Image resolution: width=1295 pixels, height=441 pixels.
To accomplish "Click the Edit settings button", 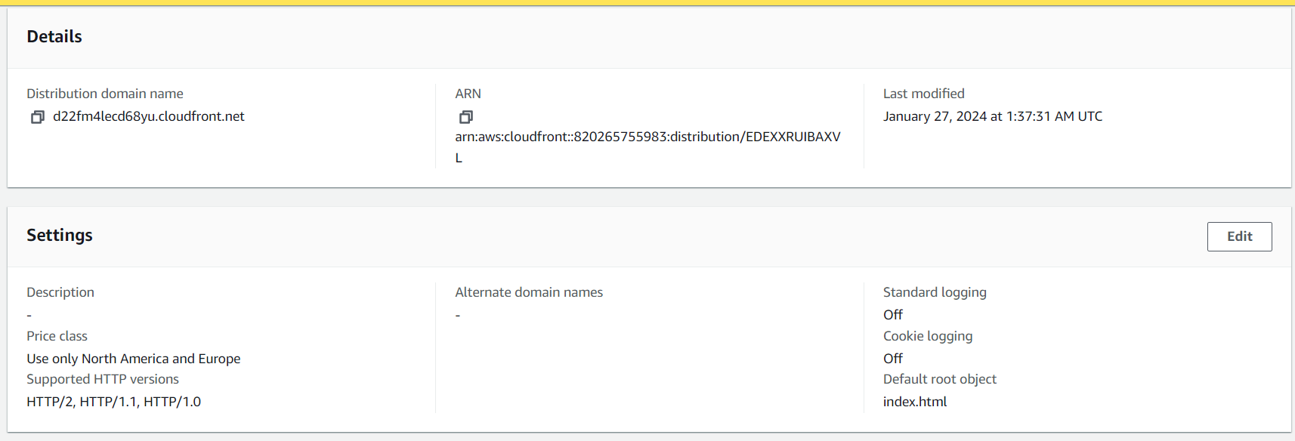I will coord(1239,236).
